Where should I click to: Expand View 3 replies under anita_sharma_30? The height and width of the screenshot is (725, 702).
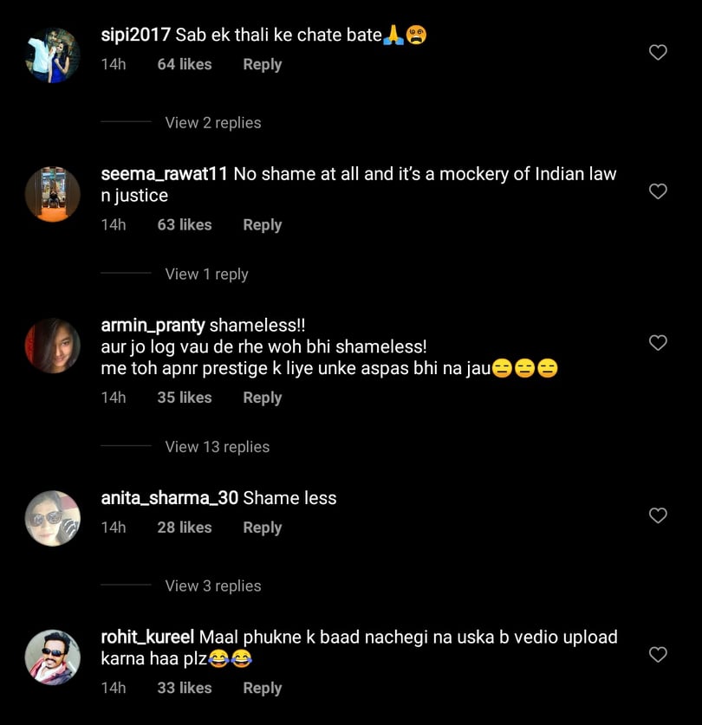[x=212, y=586]
